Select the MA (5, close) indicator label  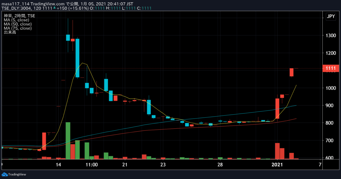[16, 20]
